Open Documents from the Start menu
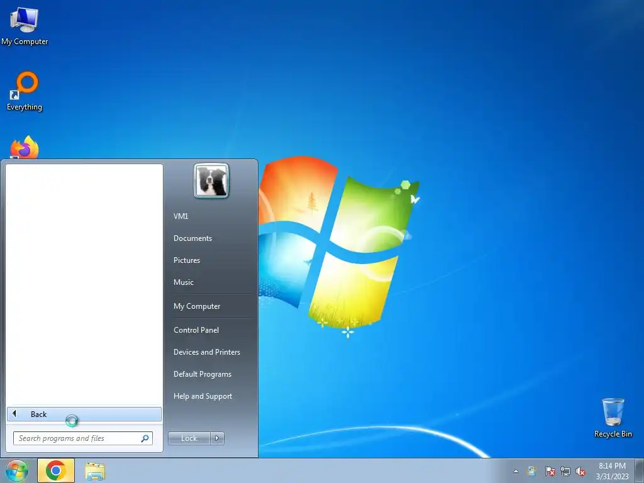644x483 pixels. (192, 238)
